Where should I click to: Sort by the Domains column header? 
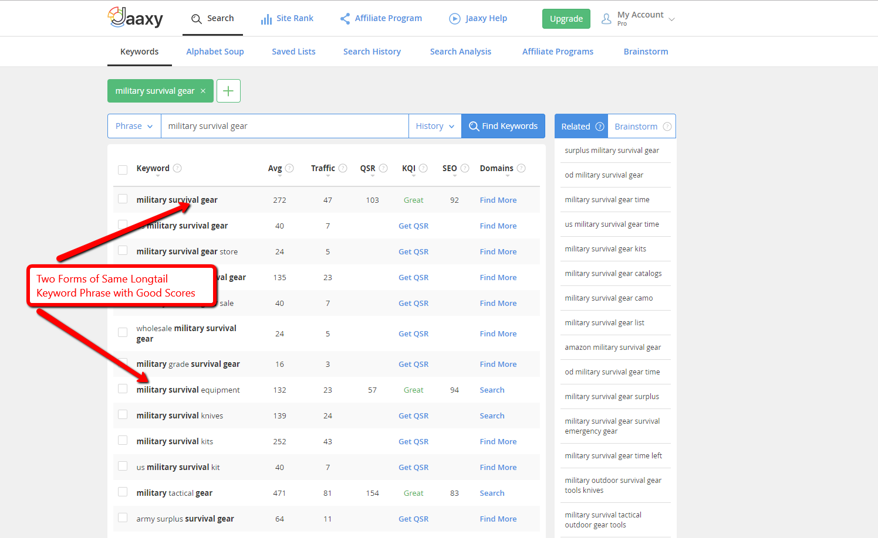pos(497,169)
